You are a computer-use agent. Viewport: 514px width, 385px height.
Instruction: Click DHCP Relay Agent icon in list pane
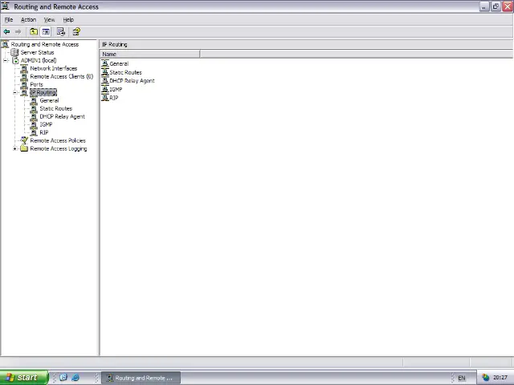click(105, 80)
